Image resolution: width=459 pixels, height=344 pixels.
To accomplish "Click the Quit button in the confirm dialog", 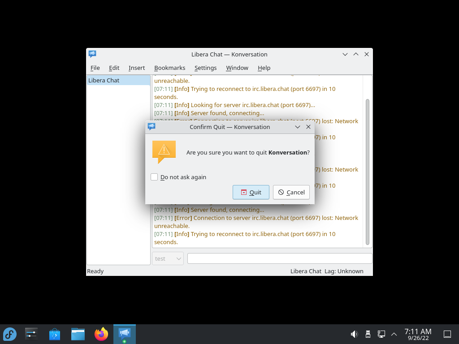I will [x=251, y=192].
